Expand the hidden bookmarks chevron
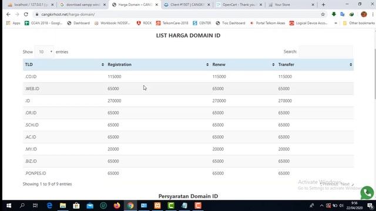 point(335,23)
